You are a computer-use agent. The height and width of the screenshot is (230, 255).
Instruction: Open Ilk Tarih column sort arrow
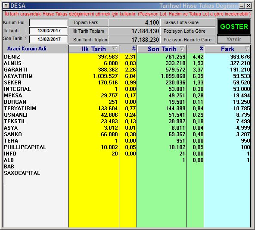(x=115, y=49)
